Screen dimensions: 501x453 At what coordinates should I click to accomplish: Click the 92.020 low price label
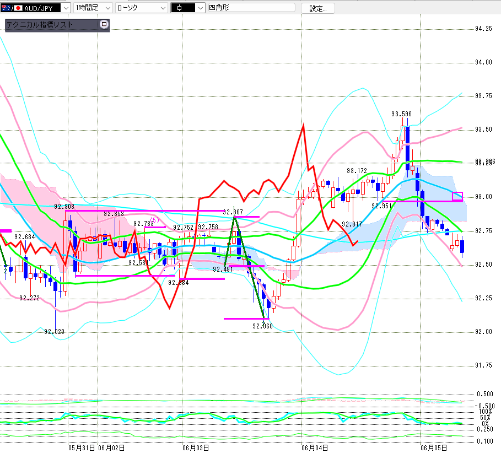[54, 332]
